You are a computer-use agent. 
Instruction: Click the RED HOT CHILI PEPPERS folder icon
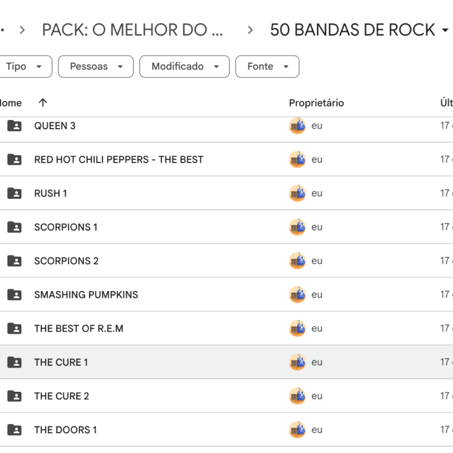click(x=14, y=160)
